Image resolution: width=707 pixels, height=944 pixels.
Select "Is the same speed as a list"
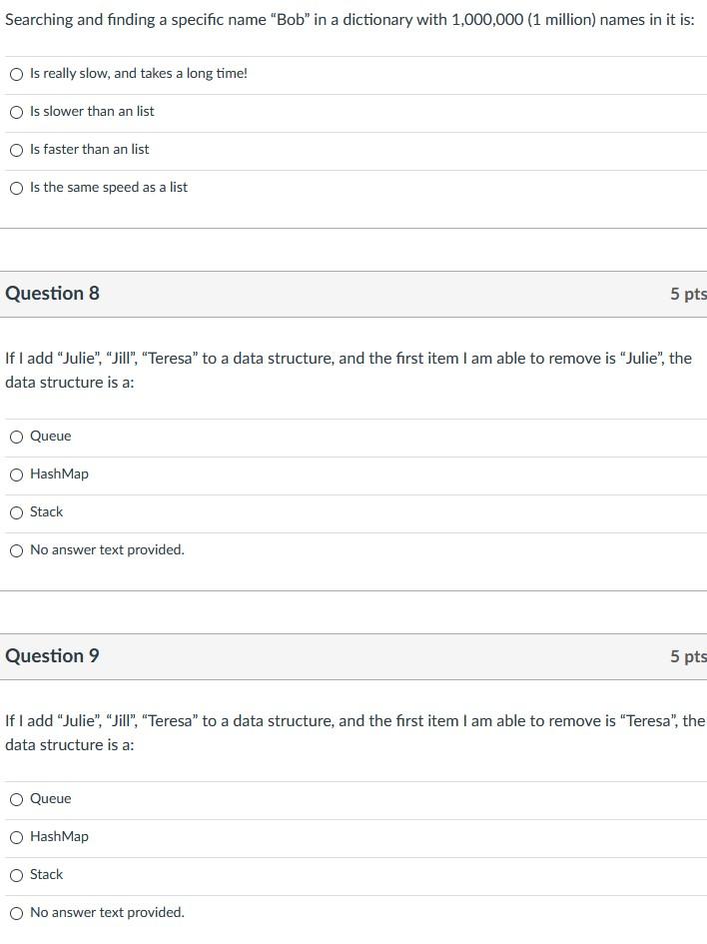16,187
